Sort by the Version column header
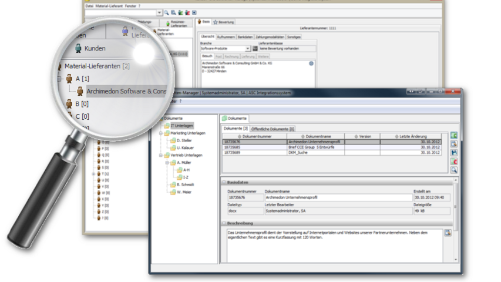This screenshot has width=501, height=282. (362, 136)
